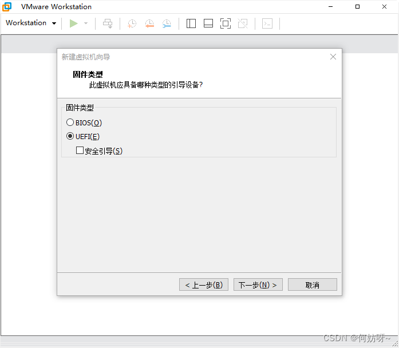The width and height of the screenshot is (399, 348).
Task: Click the 上一步(B) back button
Action: (204, 284)
